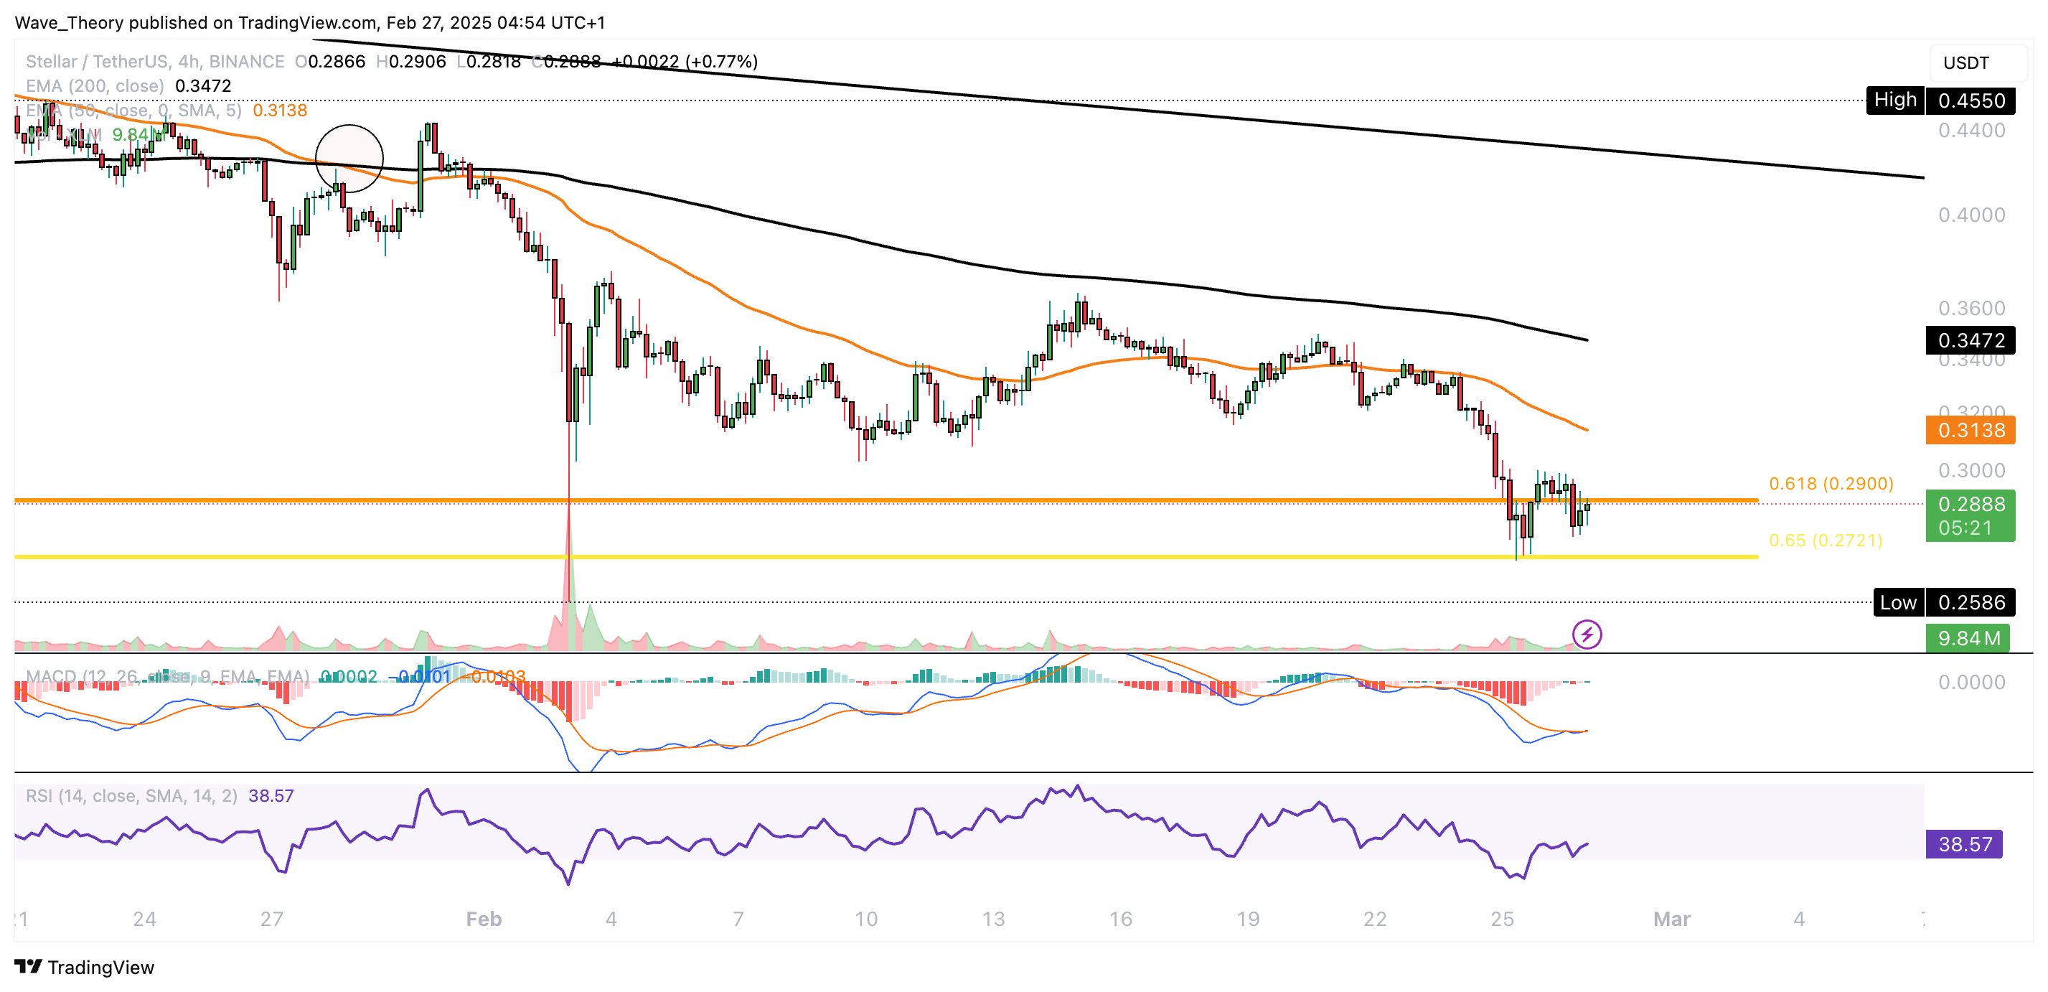This screenshot has height=992, width=2048.
Task: Click the green 9.84M volume label
Action: coord(1968,638)
